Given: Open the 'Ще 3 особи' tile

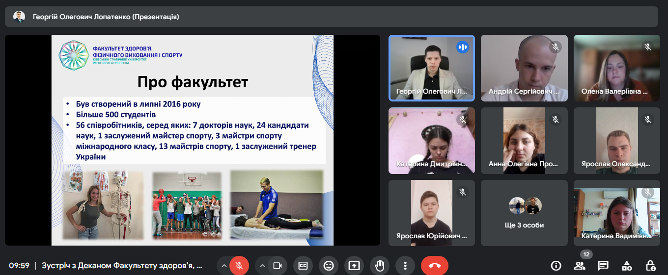Looking at the screenshot, I should 524,213.
